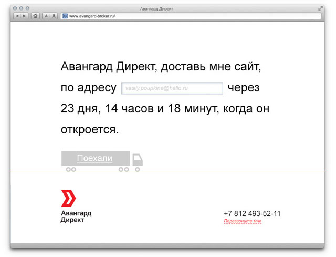The image size is (336, 257).
Task: Click the email field with vasily.poupkine placeholder
Action: point(172,88)
